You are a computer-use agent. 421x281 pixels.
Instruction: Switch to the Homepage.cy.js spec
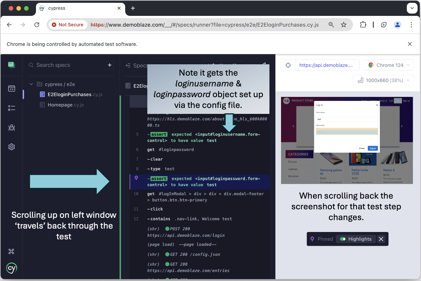pos(65,105)
